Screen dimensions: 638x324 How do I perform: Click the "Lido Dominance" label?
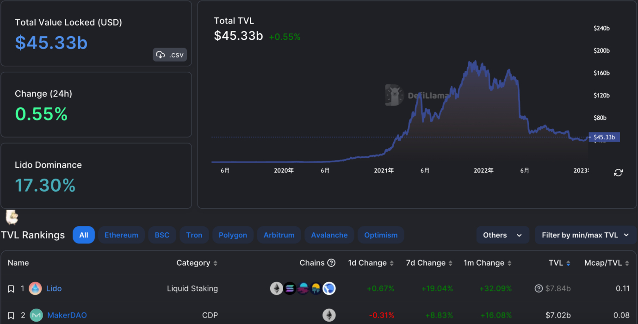48,165
